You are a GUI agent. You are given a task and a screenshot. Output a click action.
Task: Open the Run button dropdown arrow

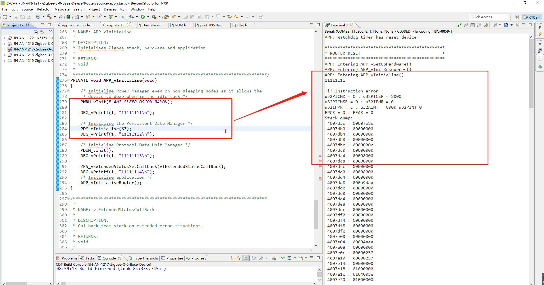(x=148, y=17)
